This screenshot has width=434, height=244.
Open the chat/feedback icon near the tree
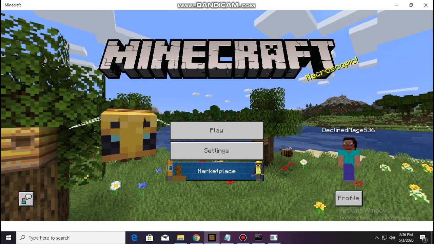coord(26,199)
